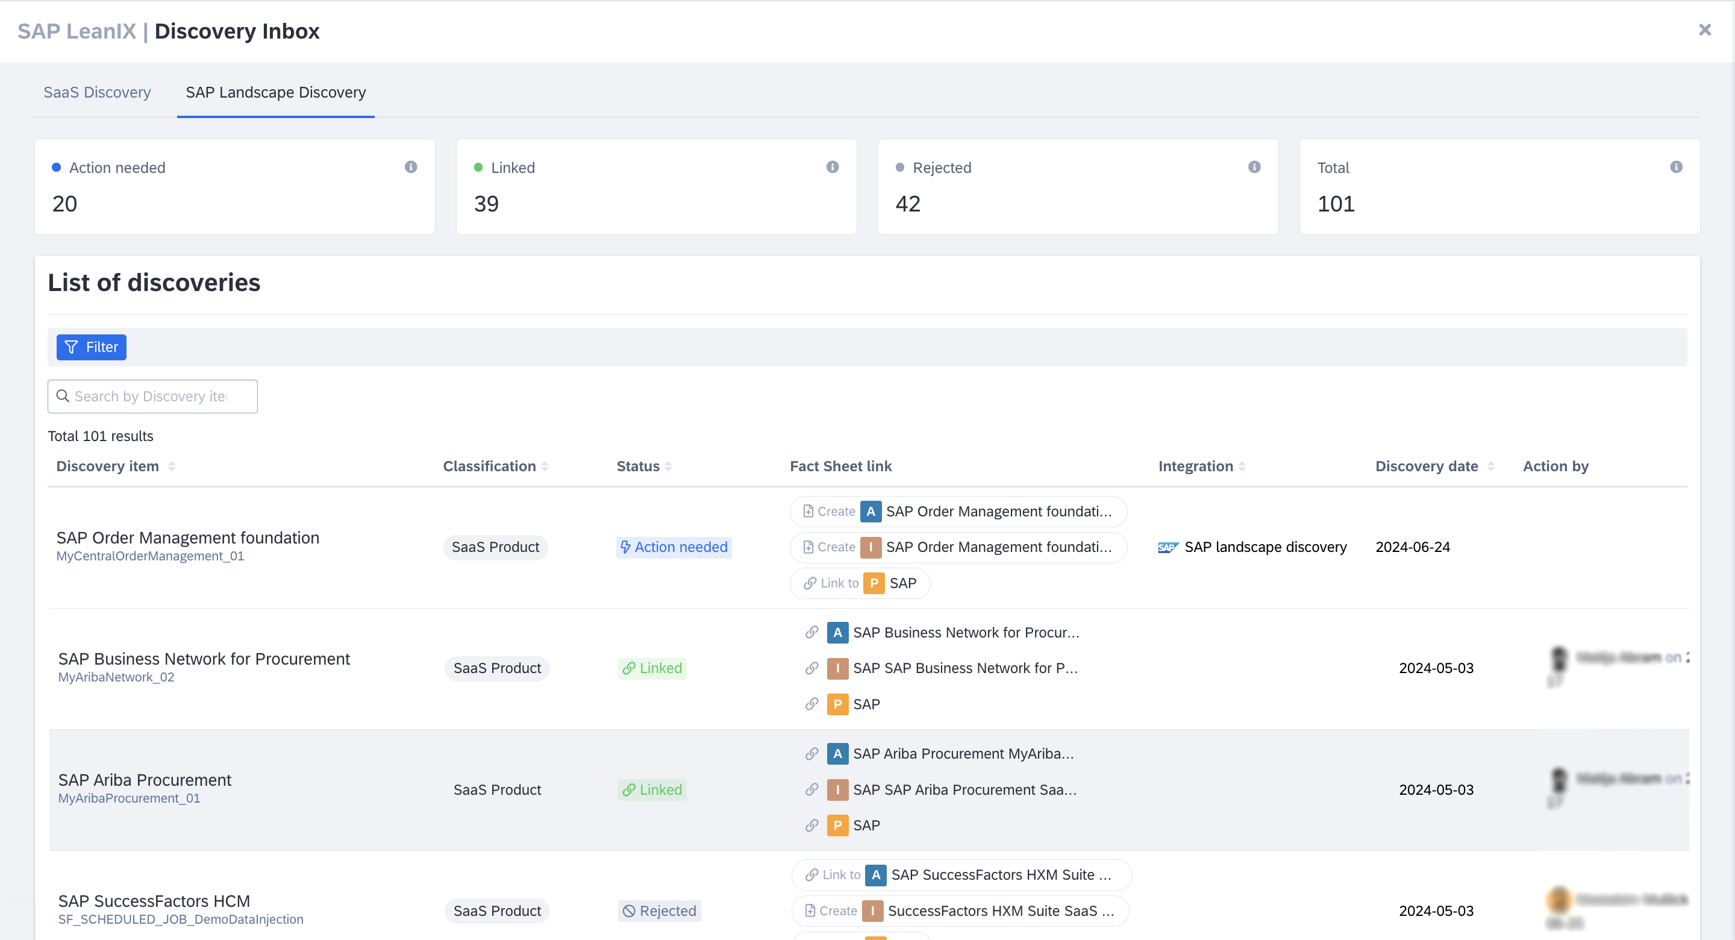Click Interface type icon for SAP Order Management
The width and height of the screenshot is (1735, 940).
871,547
